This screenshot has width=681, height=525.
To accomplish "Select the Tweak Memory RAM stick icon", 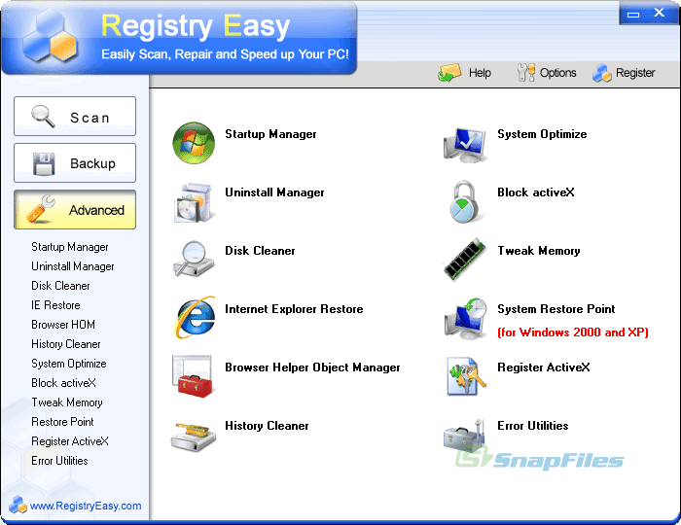I will click(465, 259).
